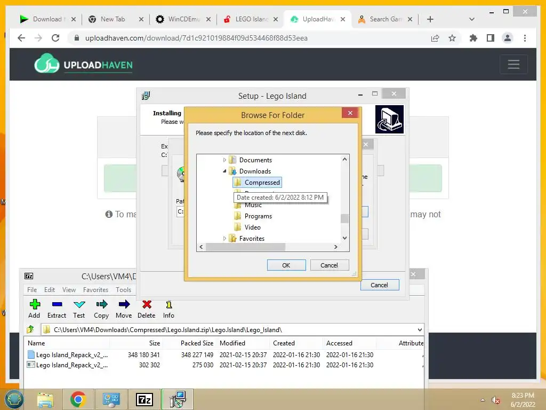Open the Start button orb
The width and height of the screenshot is (546, 410).
tap(14, 399)
